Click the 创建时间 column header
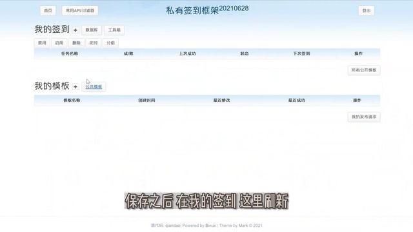The width and height of the screenshot is (413, 232). (x=146, y=101)
